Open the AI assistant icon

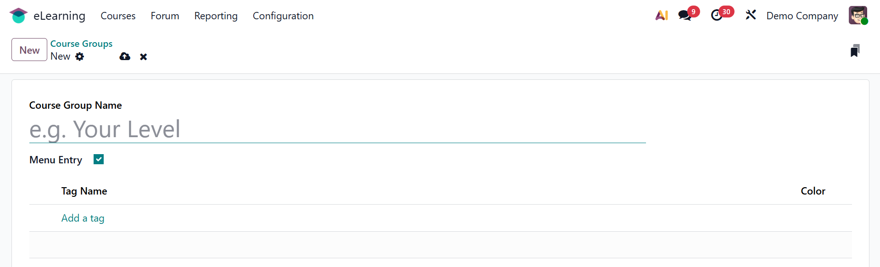pyautogui.click(x=661, y=16)
